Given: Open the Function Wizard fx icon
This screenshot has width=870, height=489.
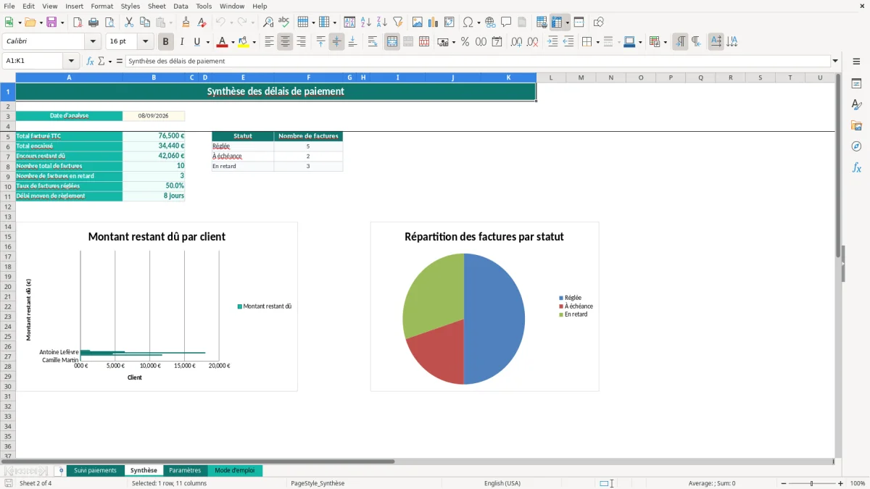Looking at the screenshot, I should [x=90, y=61].
